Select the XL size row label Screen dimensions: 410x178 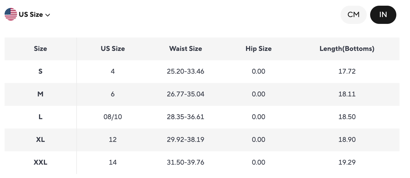point(40,140)
